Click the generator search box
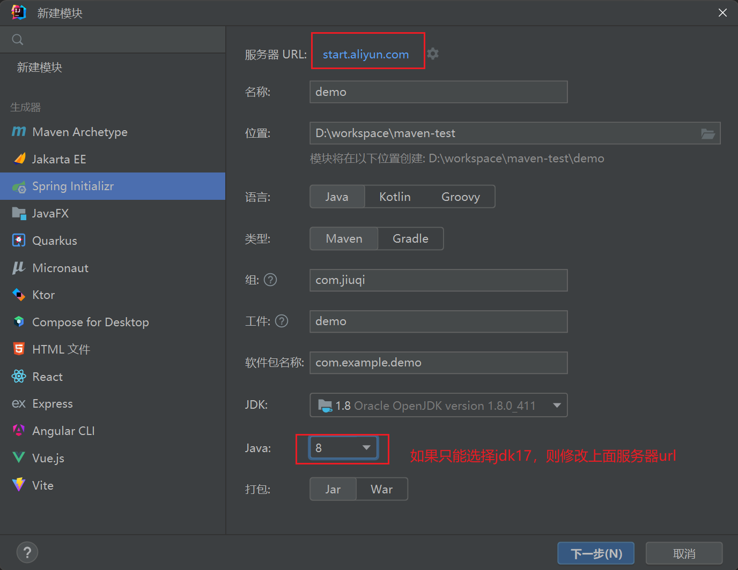 pos(113,40)
